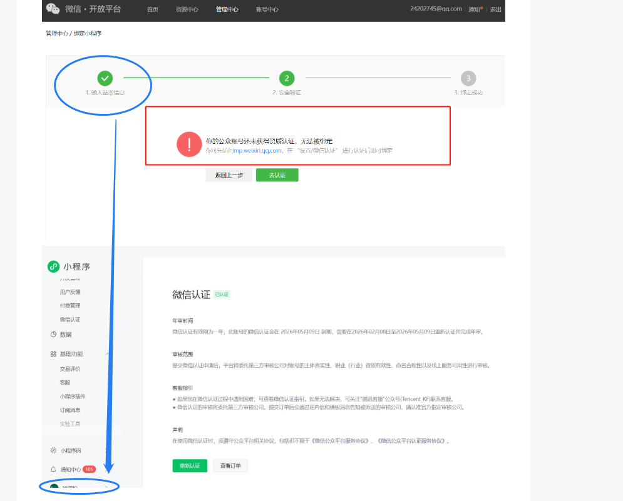
Task: Click the green 去认证 button
Action: (x=277, y=175)
